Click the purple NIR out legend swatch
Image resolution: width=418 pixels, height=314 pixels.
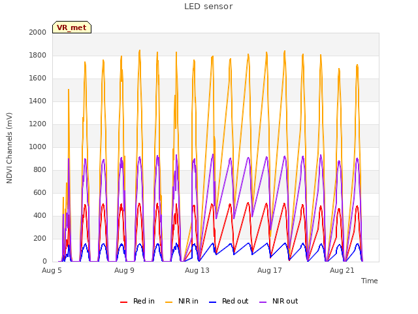coord(263,302)
